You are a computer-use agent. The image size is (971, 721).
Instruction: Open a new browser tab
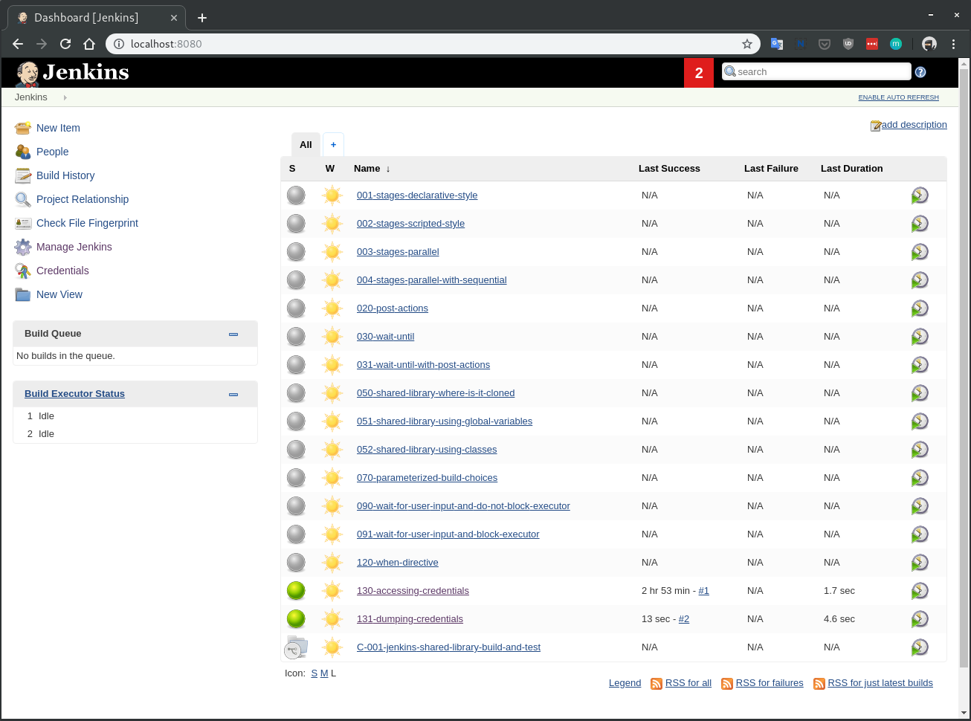point(202,18)
